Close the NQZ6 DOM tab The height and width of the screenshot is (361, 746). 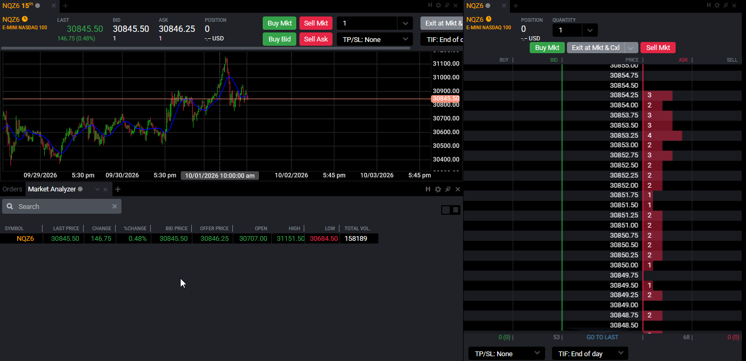503,6
